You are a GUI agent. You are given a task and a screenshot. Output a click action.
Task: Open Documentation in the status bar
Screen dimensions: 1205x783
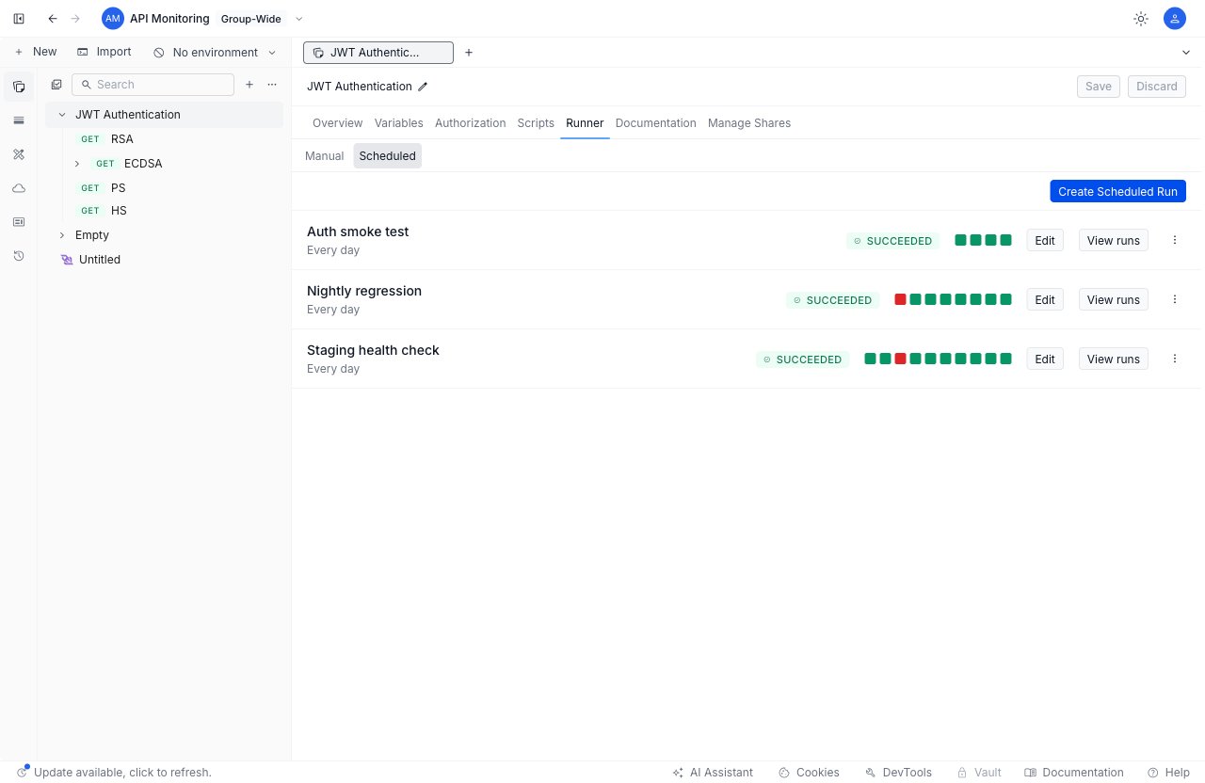(1074, 773)
